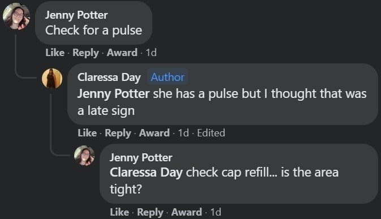Open Jenny Potter's avatar on top comment
This screenshot has height=219, width=381.
(16, 16)
